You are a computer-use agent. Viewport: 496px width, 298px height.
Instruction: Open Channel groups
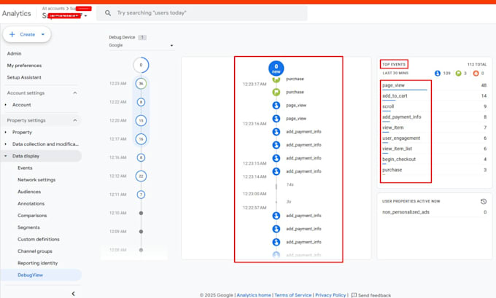pyautogui.click(x=35, y=251)
